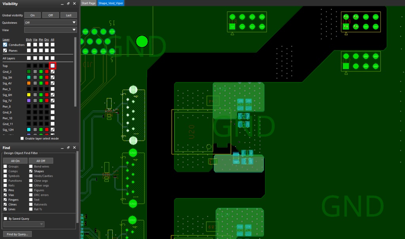Click the Drc column header
This screenshot has width=405, height=239.
coord(47,40)
